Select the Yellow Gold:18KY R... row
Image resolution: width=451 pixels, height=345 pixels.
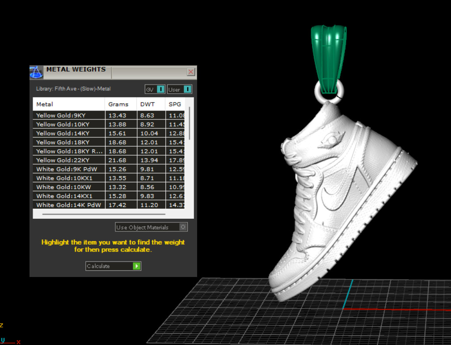(109, 151)
